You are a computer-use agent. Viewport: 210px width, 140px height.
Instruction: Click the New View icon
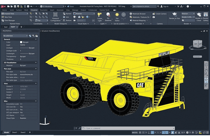(3, 17)
